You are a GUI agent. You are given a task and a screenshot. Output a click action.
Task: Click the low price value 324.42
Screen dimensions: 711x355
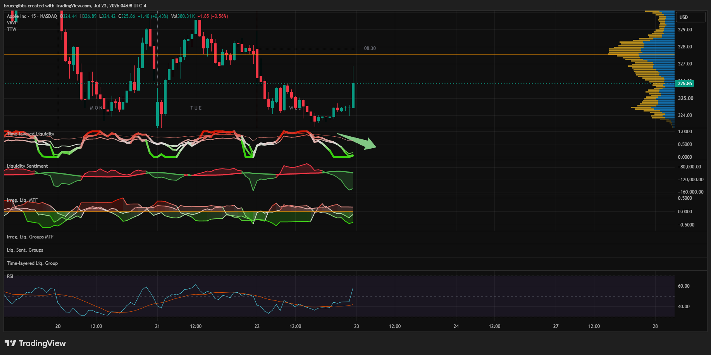tap(108, 16)
